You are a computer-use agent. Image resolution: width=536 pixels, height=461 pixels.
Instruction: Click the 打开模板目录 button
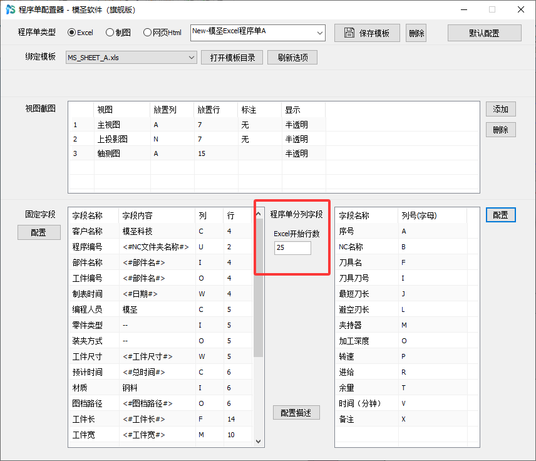coord(232,58)
